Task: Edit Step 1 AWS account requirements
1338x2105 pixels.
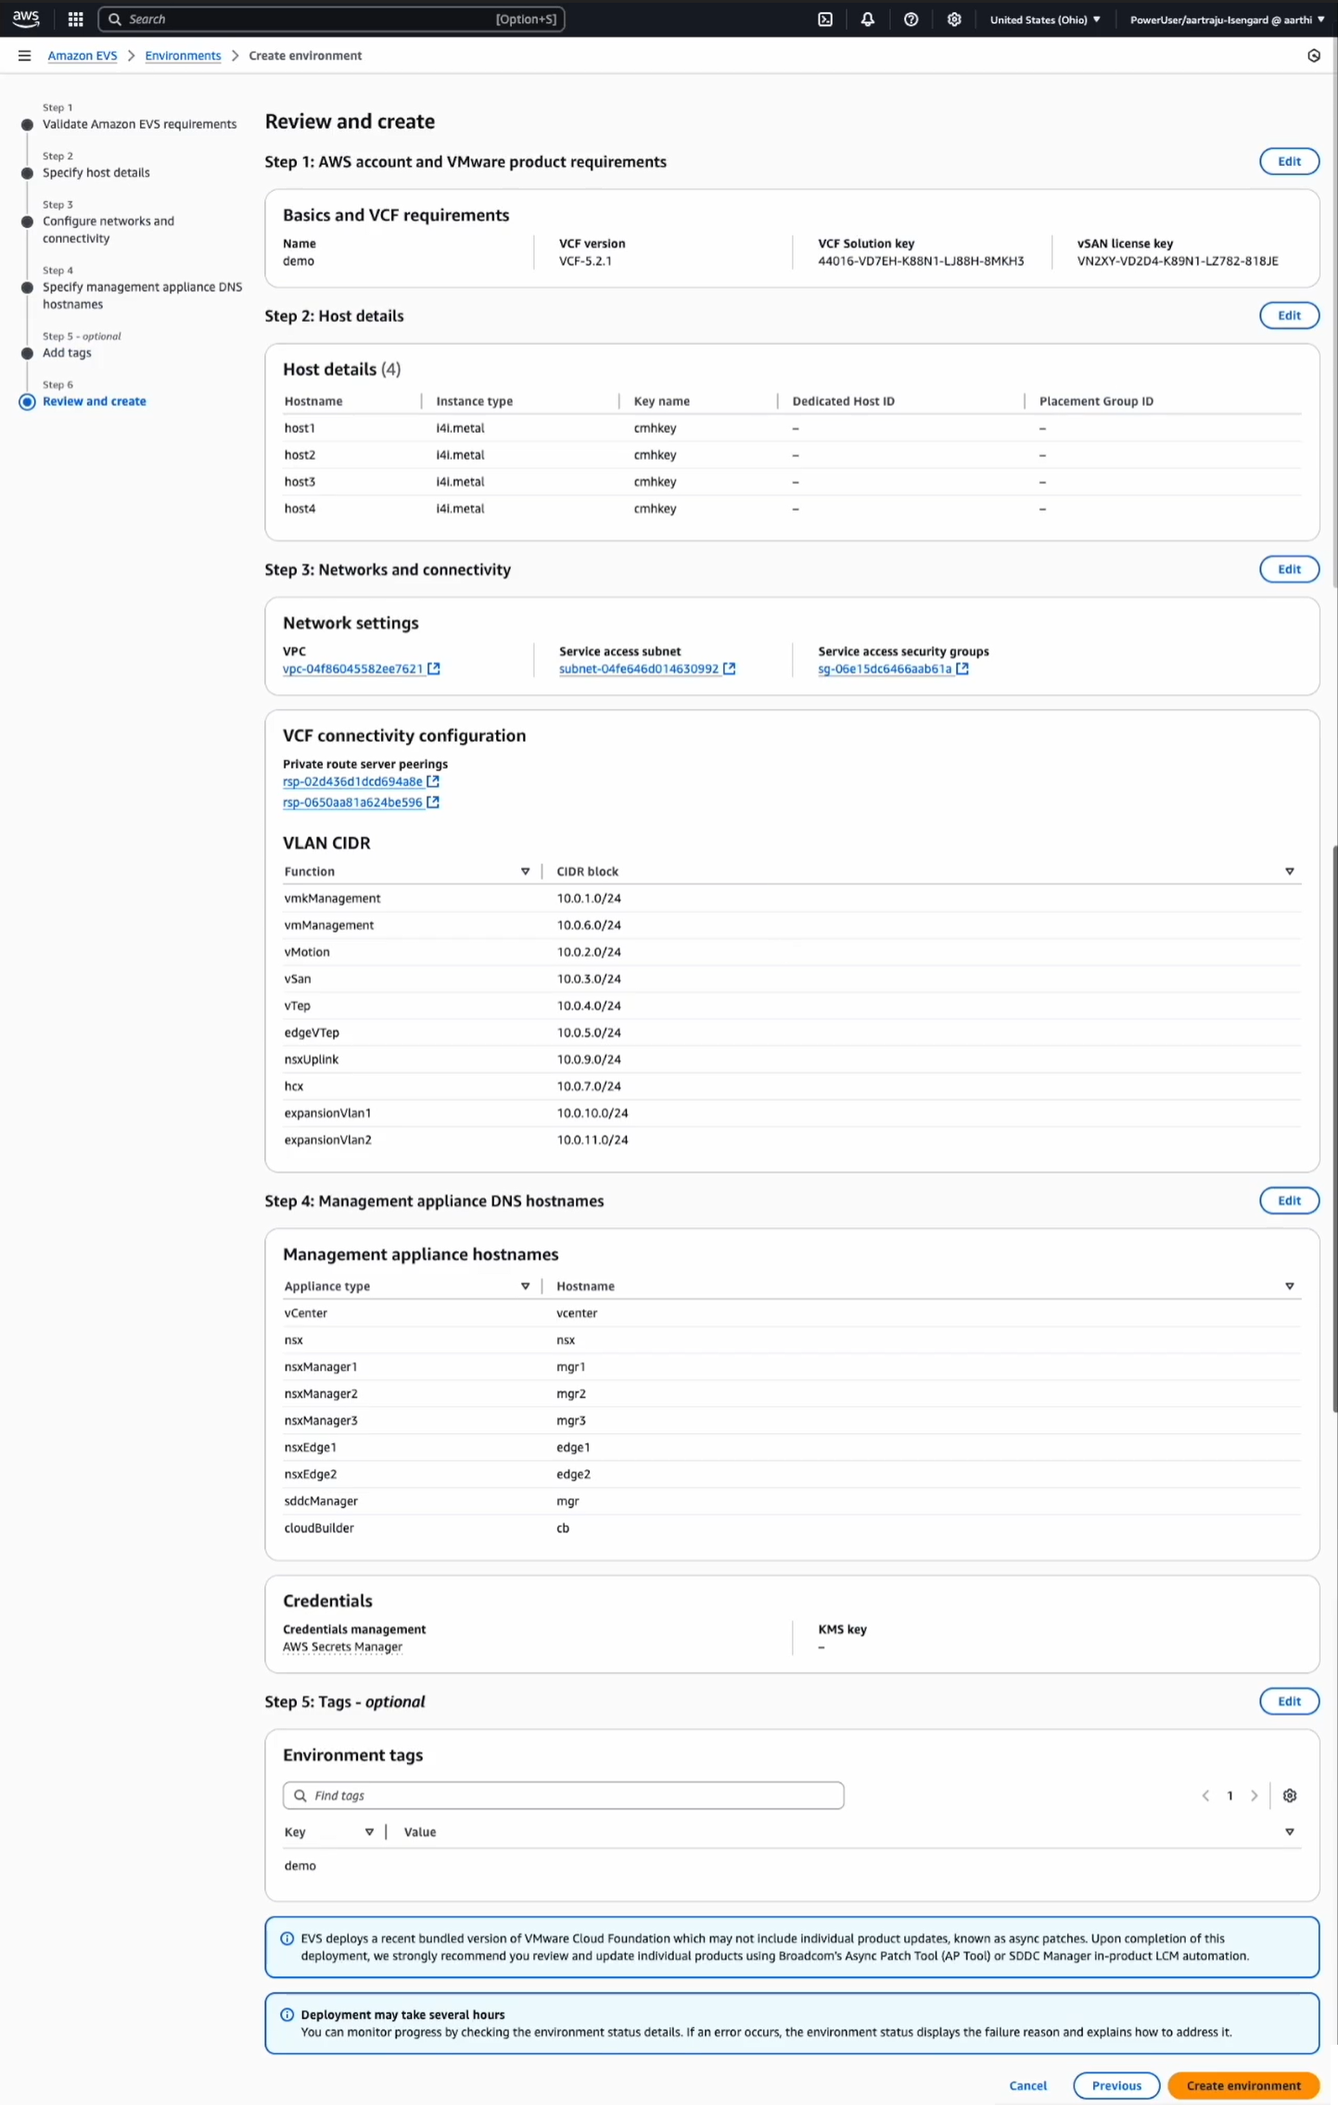Action: (1289, 161)
